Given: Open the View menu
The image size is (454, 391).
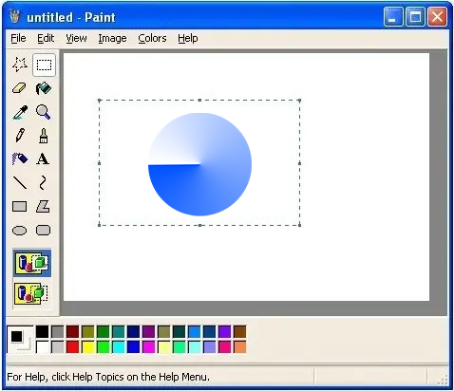Looking at the screenshot, I should coord(76,38).
